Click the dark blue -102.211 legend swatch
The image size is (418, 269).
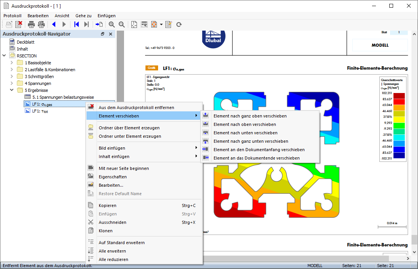[x=399, y=155]
